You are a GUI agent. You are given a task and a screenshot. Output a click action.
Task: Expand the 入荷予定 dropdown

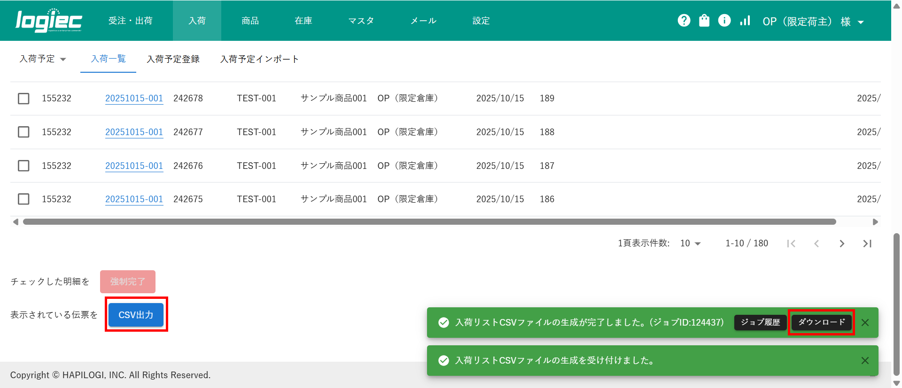(x=43, y=59)
